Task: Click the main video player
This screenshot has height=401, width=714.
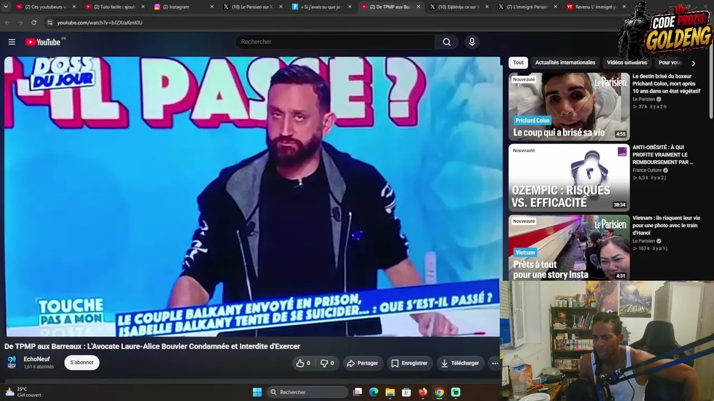Action: pyautogui.click(x=253, y=197)
